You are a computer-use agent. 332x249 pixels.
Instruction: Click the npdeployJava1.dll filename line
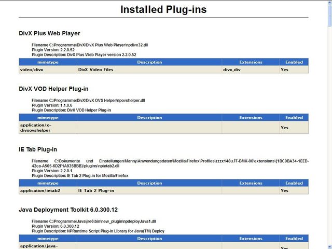pyautogui.click(x=94, y=222)
